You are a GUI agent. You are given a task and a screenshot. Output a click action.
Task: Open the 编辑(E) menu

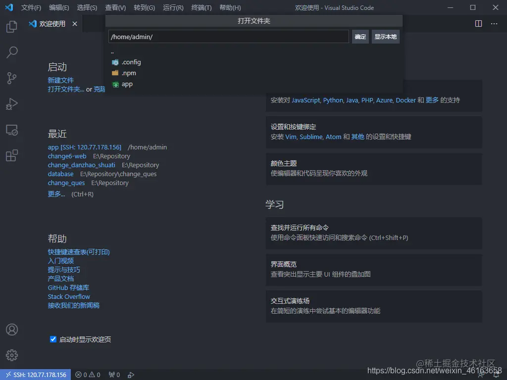pyautogui.click(x=59, y=8)
